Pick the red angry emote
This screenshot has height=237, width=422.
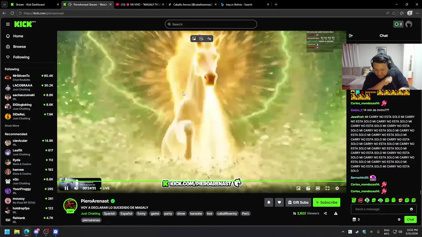[360, 200]
